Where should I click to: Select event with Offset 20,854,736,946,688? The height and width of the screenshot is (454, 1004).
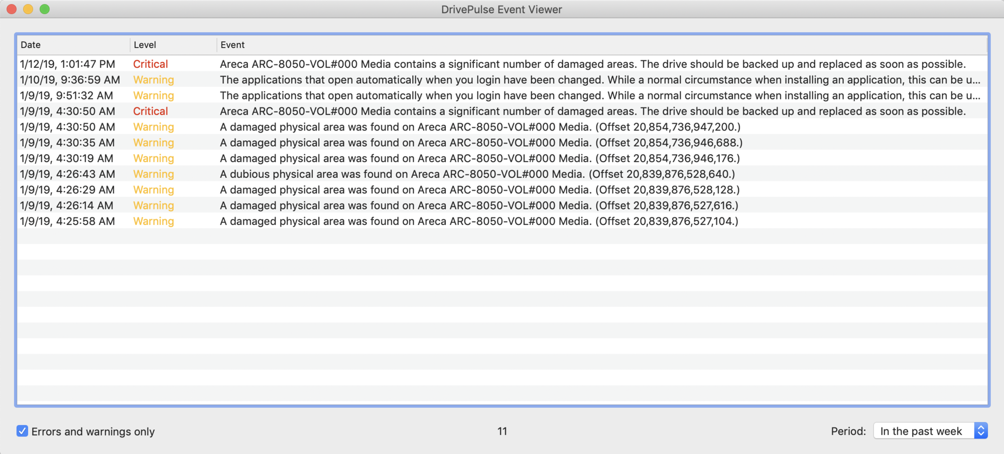tap(481, 143)
